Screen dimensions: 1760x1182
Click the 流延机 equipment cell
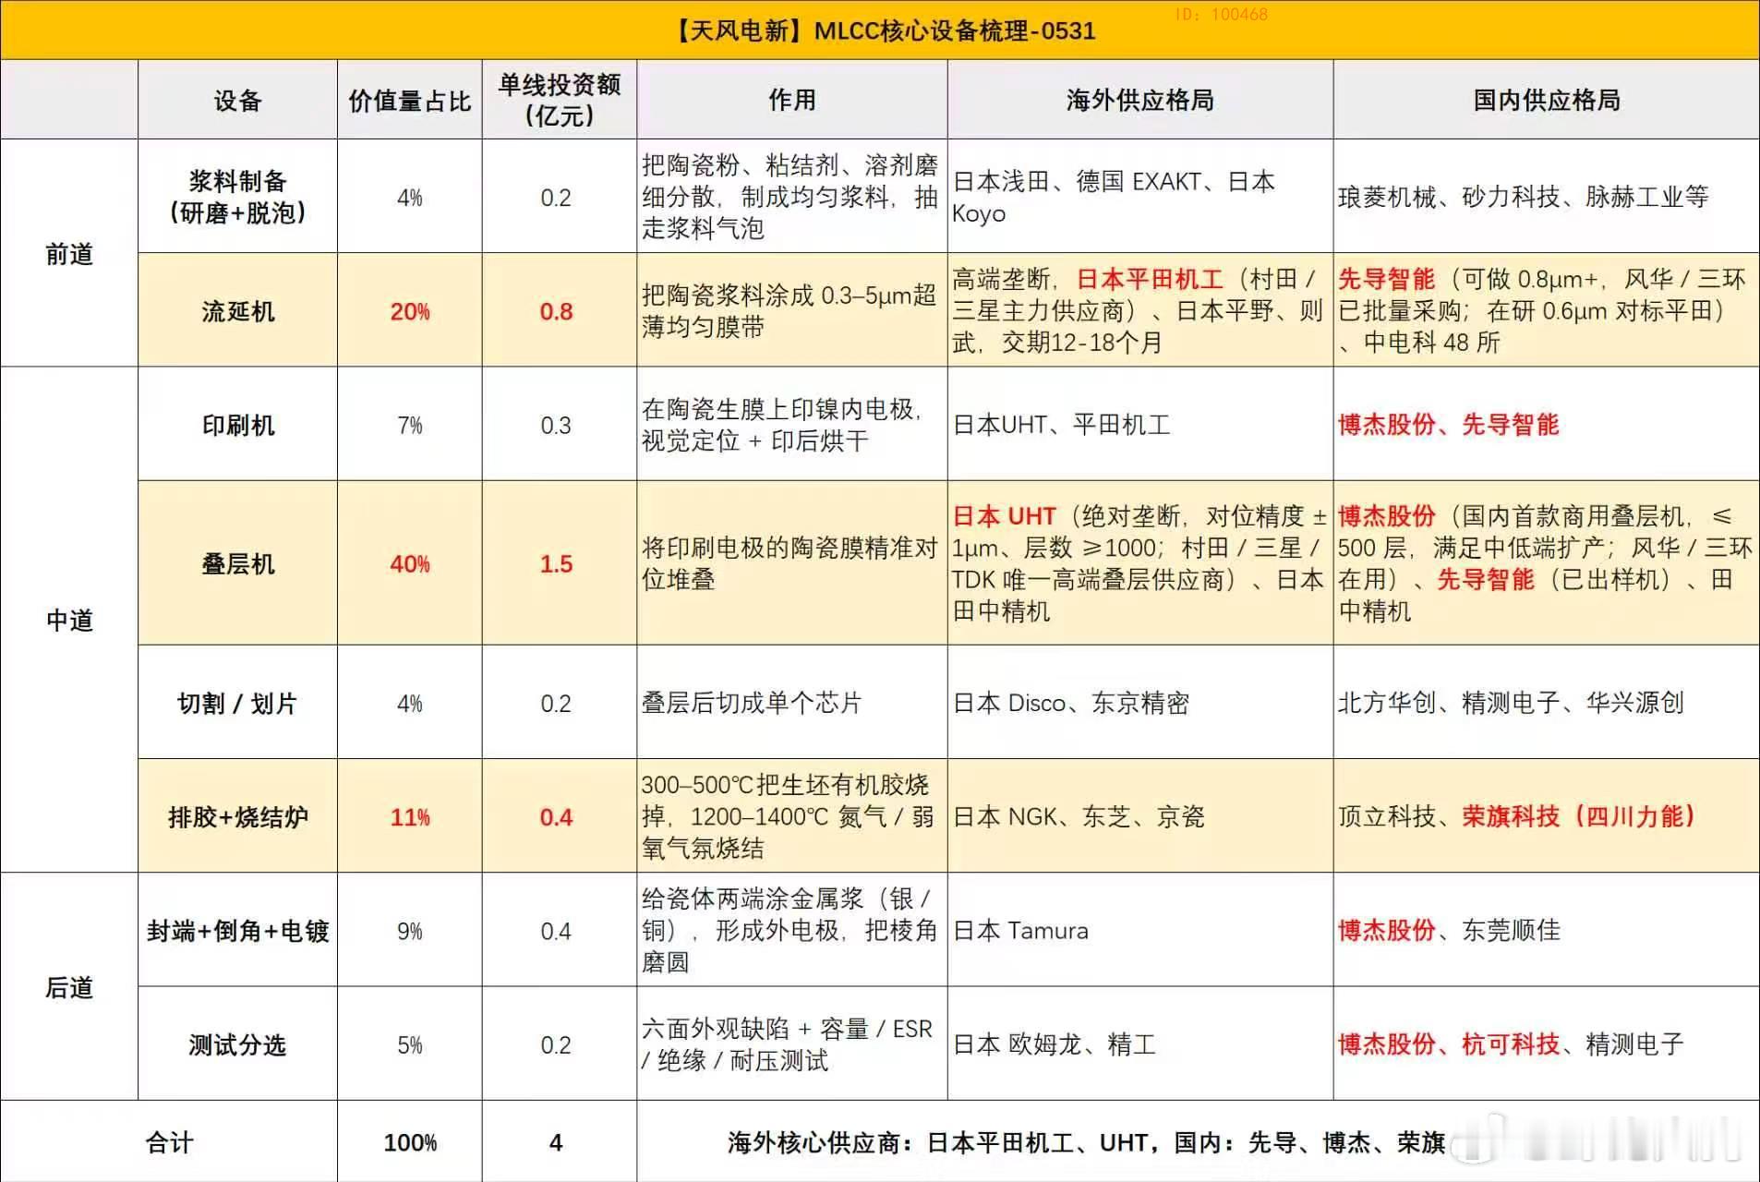(237, 311)
